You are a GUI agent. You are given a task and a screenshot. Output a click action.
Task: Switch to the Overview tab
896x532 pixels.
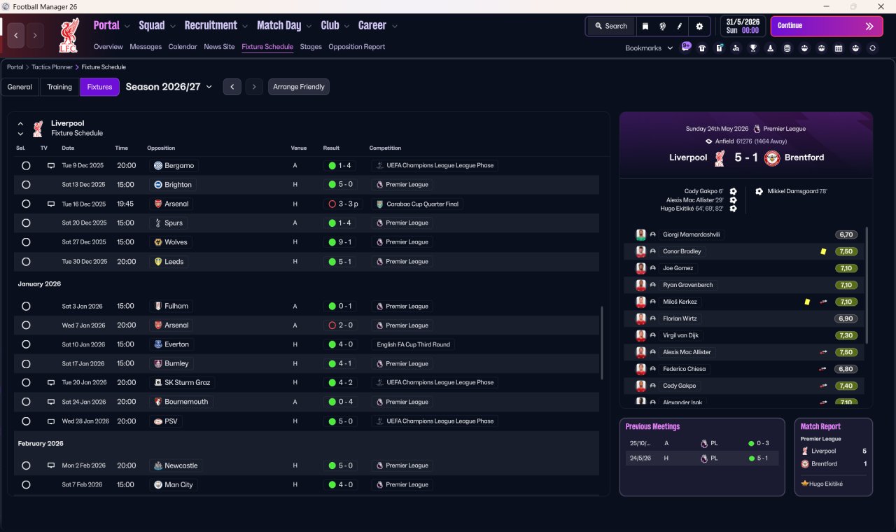(108, 47)
